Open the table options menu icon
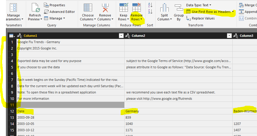 click(x=12, y=36)
